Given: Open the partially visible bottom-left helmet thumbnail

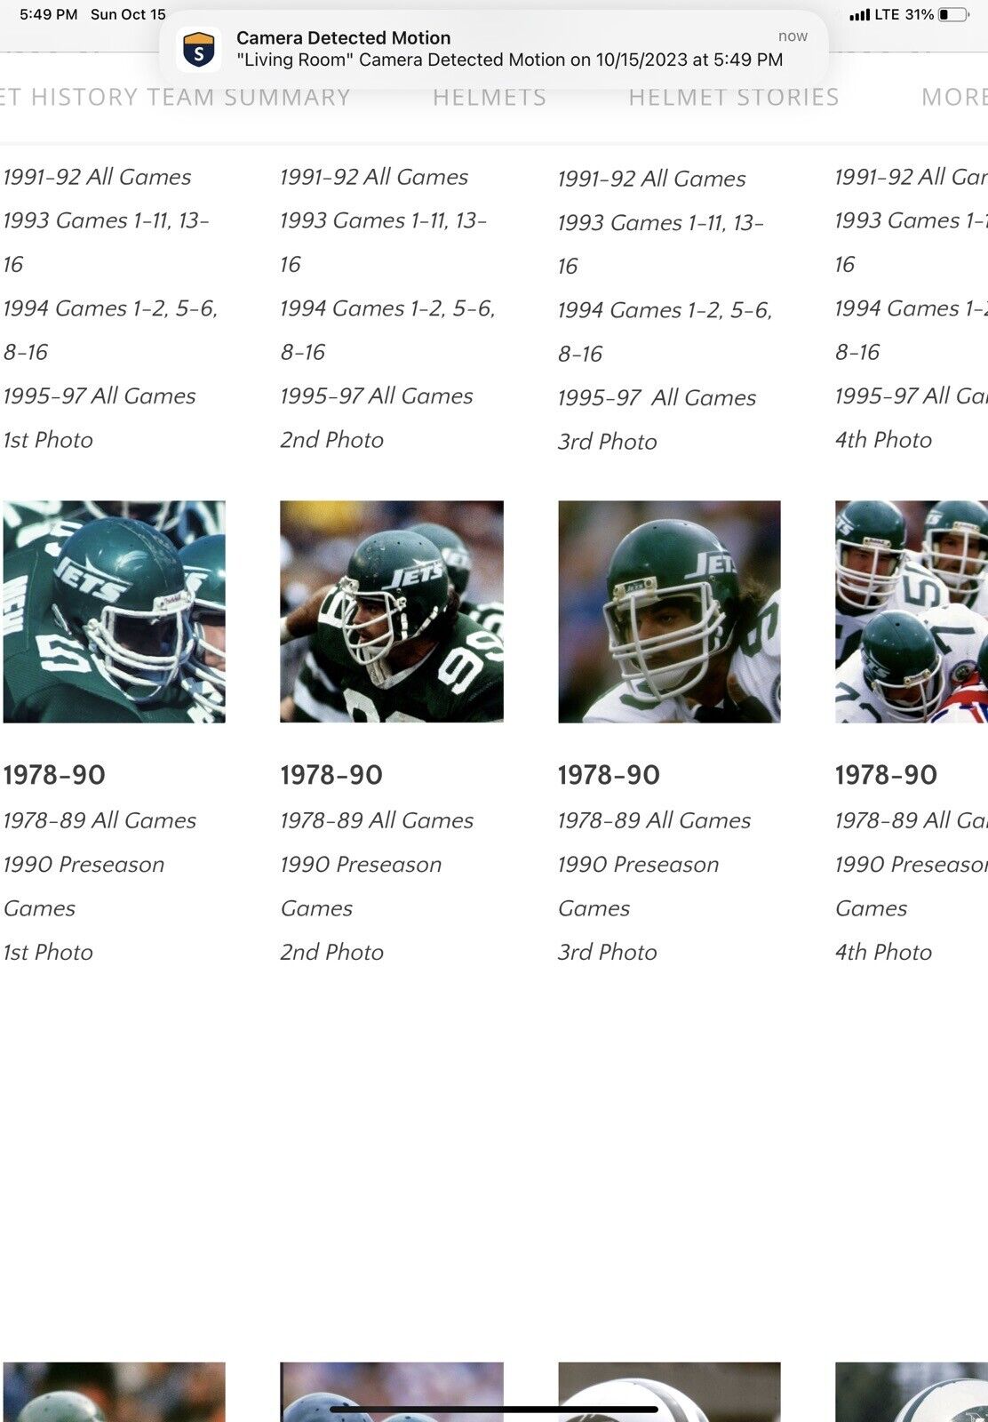Looking at the screenshot, I should [x=114, y=1392].
